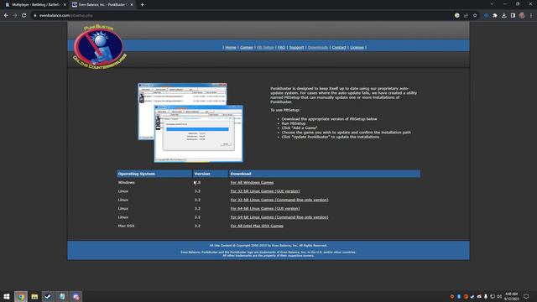Open the PB Setup navigation link

point(265,47)
